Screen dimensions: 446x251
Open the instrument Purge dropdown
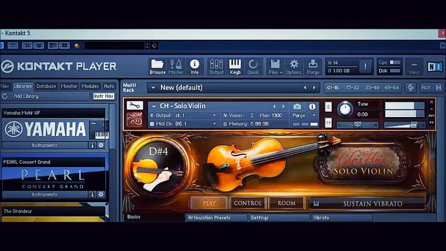305,115
